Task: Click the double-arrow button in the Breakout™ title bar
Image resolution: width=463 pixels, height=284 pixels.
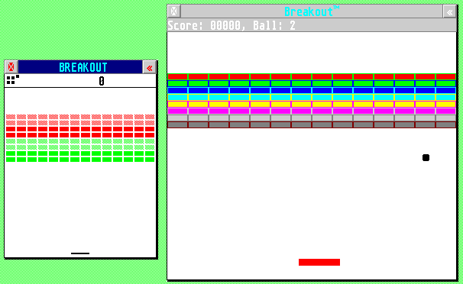Action: pos(449,11)
